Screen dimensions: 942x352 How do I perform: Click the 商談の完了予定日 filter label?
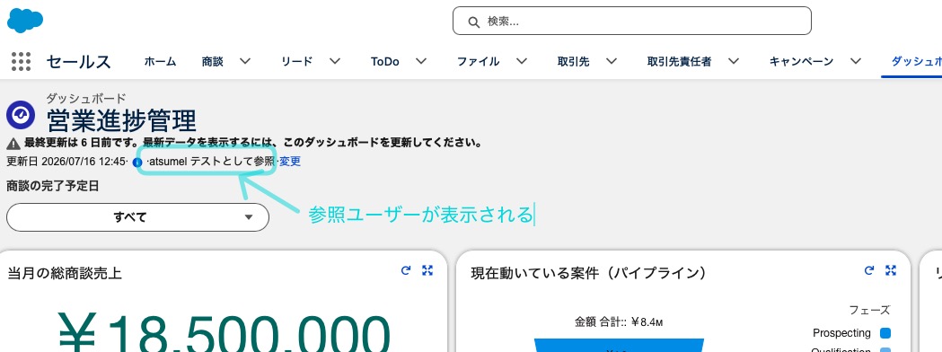53,186
